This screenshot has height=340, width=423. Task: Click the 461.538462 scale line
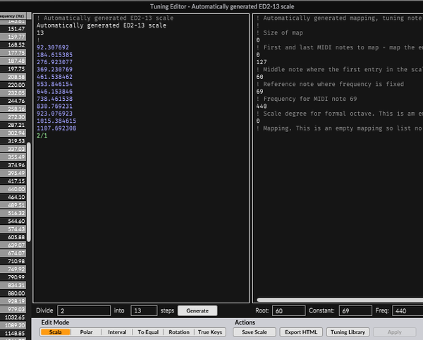pyautogui.click(x=54, y=77)
